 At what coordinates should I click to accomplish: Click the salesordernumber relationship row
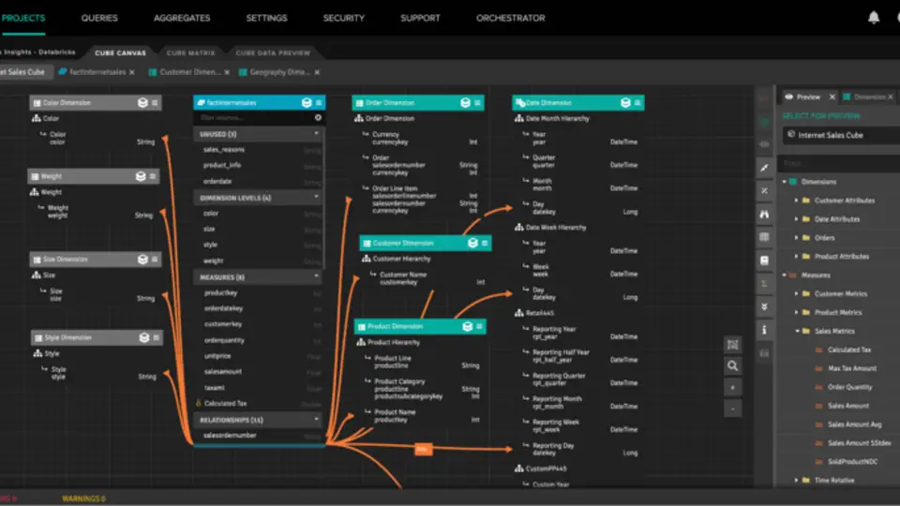coord(259,436)
